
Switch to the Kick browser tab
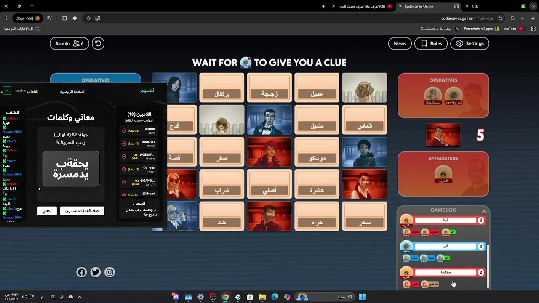click(x=494, y=6)
